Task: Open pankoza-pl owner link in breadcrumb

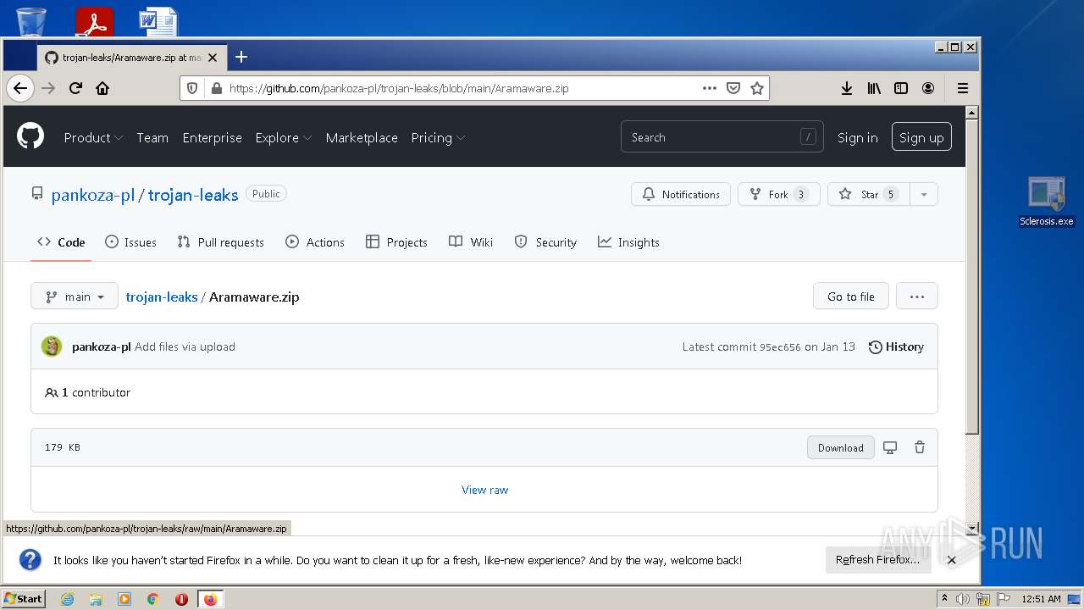Action: click(92, 195)
